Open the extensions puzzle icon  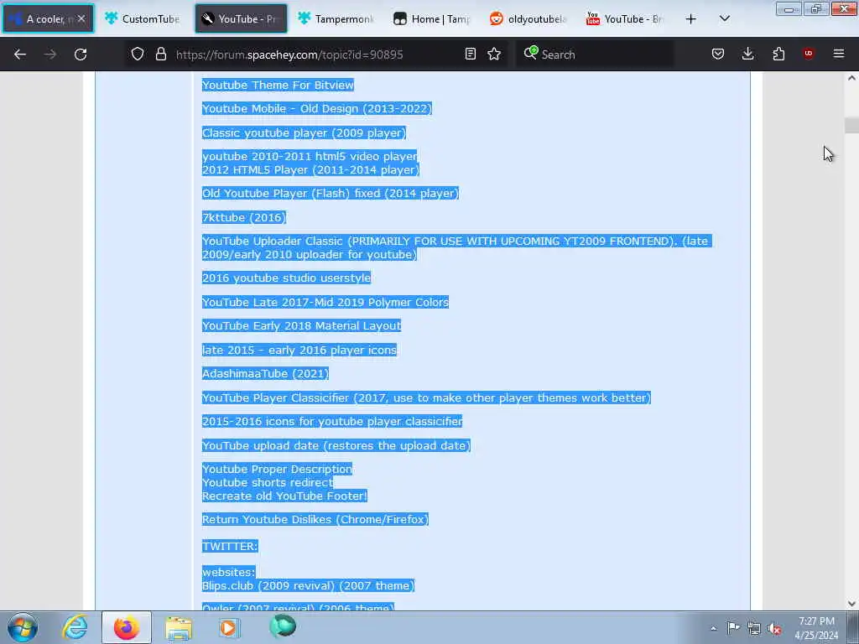click(778, 55)
